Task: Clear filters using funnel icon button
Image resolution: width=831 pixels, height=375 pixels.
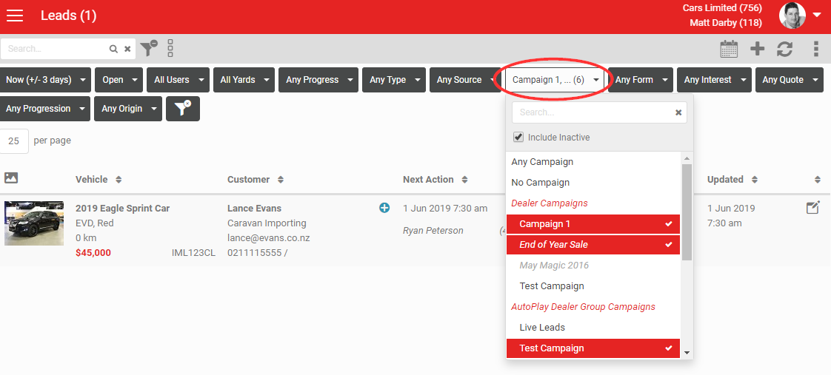Action: 183,109
